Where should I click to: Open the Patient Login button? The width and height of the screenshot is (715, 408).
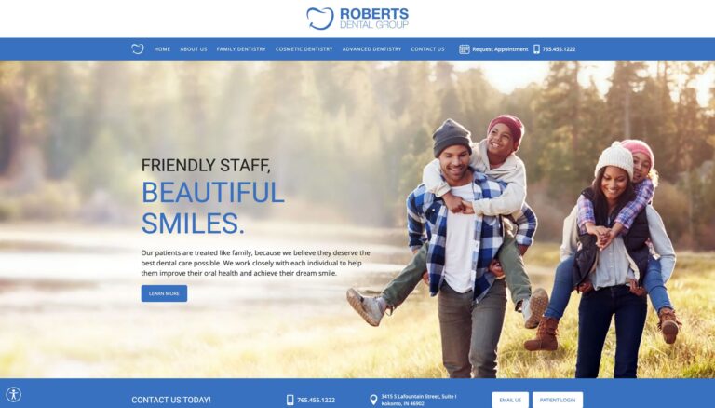[558, 400]
